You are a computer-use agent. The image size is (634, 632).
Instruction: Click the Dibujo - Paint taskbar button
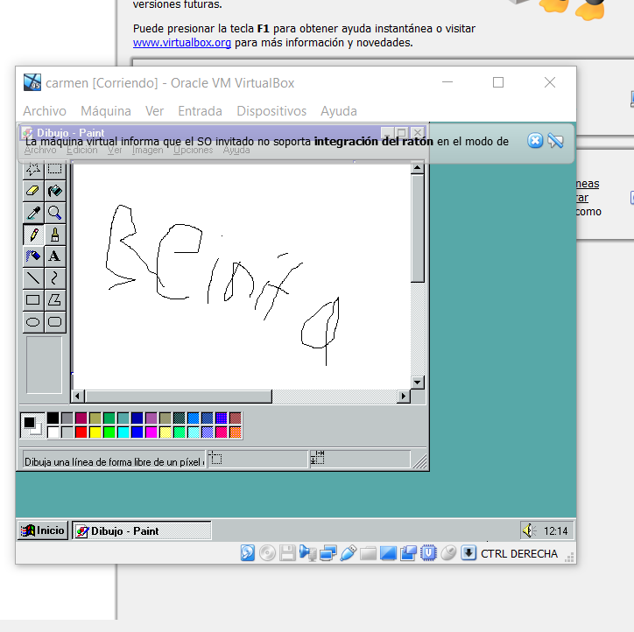(142, 530)
